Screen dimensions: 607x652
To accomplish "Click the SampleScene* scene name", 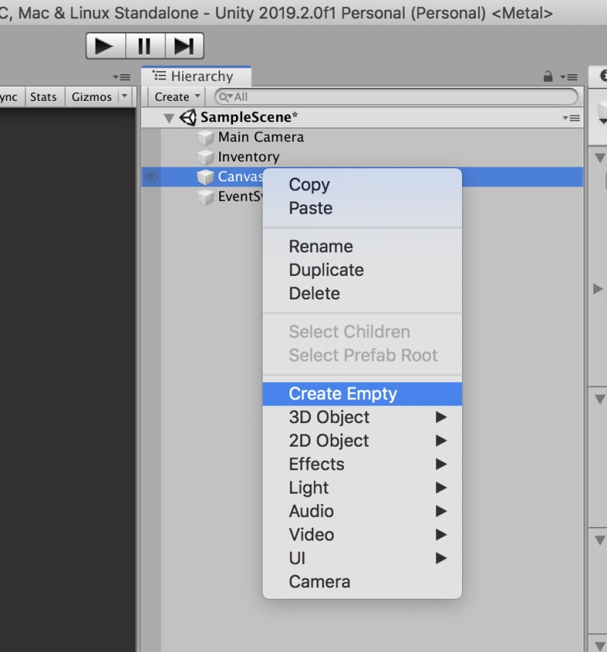I will pos(249,118).
